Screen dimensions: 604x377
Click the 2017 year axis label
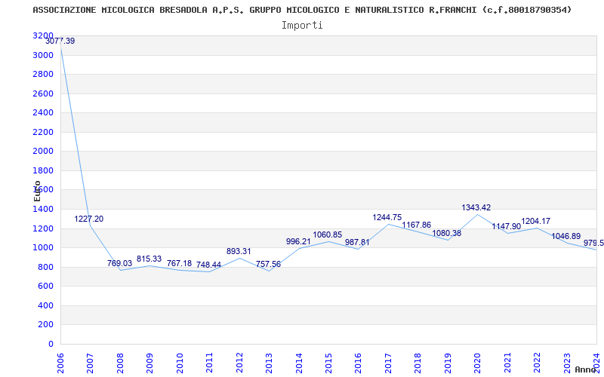tap(388, 363)
